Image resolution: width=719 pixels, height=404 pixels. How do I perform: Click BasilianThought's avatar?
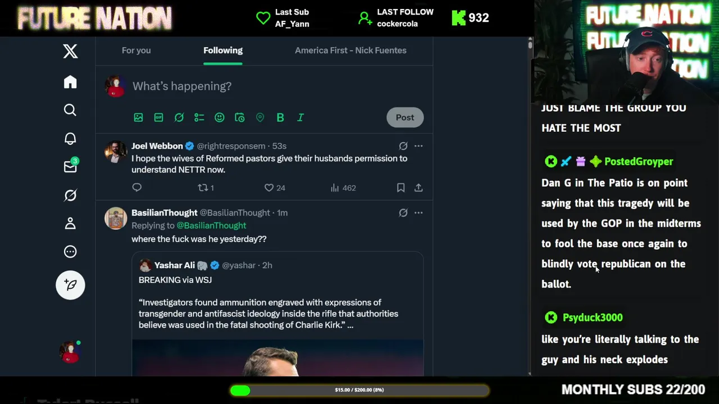pos(116,218)
